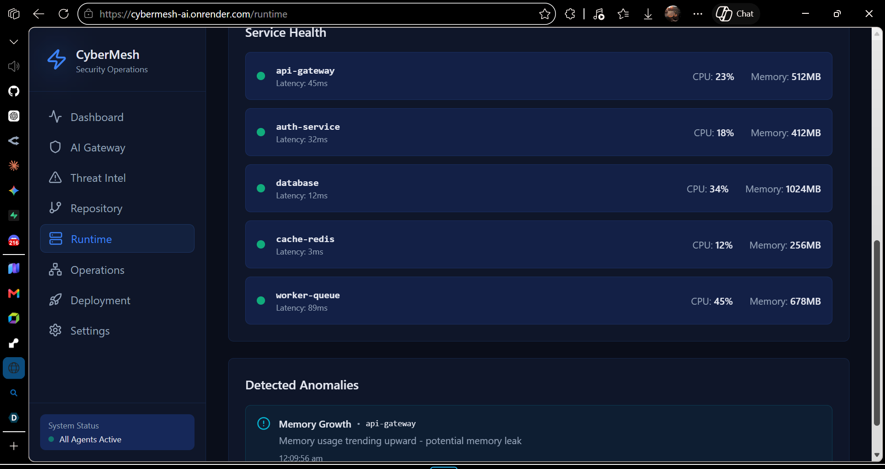Click the browser refresh button
This screenshot has width=885, height=469.
point(64,14)
